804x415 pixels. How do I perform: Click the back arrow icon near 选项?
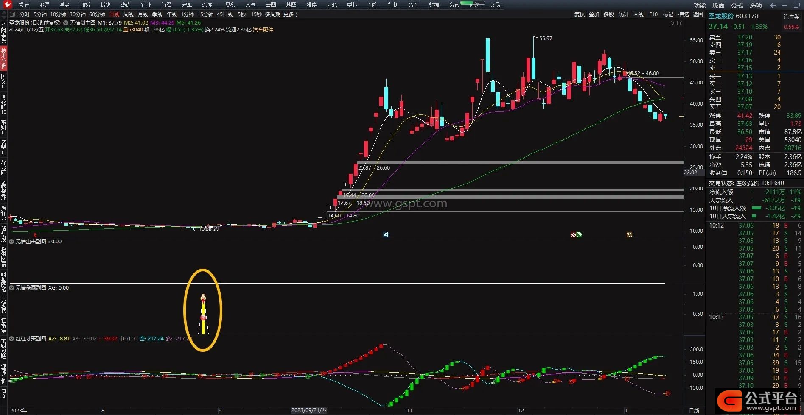tap(773, 5)
